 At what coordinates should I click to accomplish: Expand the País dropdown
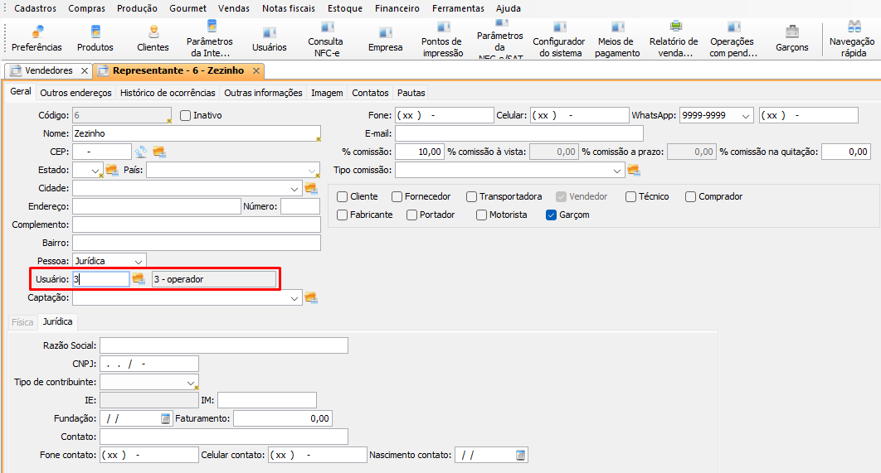pos(313,170)
